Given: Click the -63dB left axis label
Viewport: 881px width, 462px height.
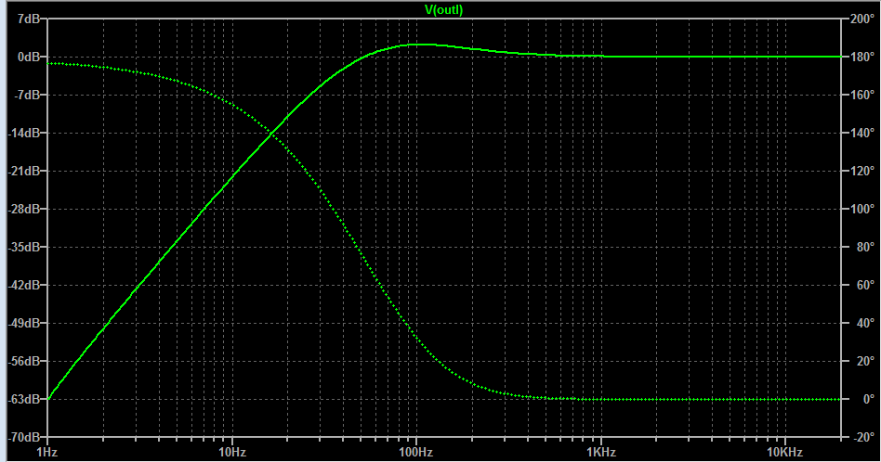Looking at the screenshot, I should tap(25, 399).
